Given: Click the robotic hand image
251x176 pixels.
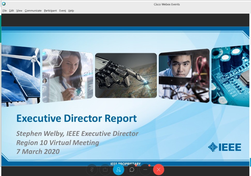Looking at the screenshot, I should [x=126, y=75].
